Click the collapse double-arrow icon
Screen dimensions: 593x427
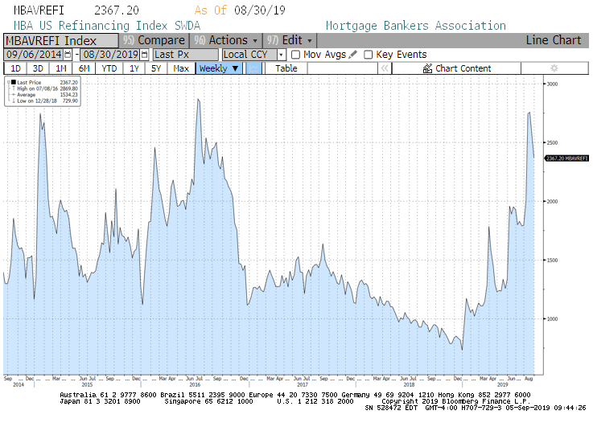coord(385,68)
